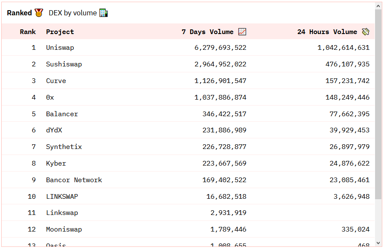Select Kyber 24-hour volume 24,876,622
The height and width of the screenshot is (249, 384).
coord(349,163)
